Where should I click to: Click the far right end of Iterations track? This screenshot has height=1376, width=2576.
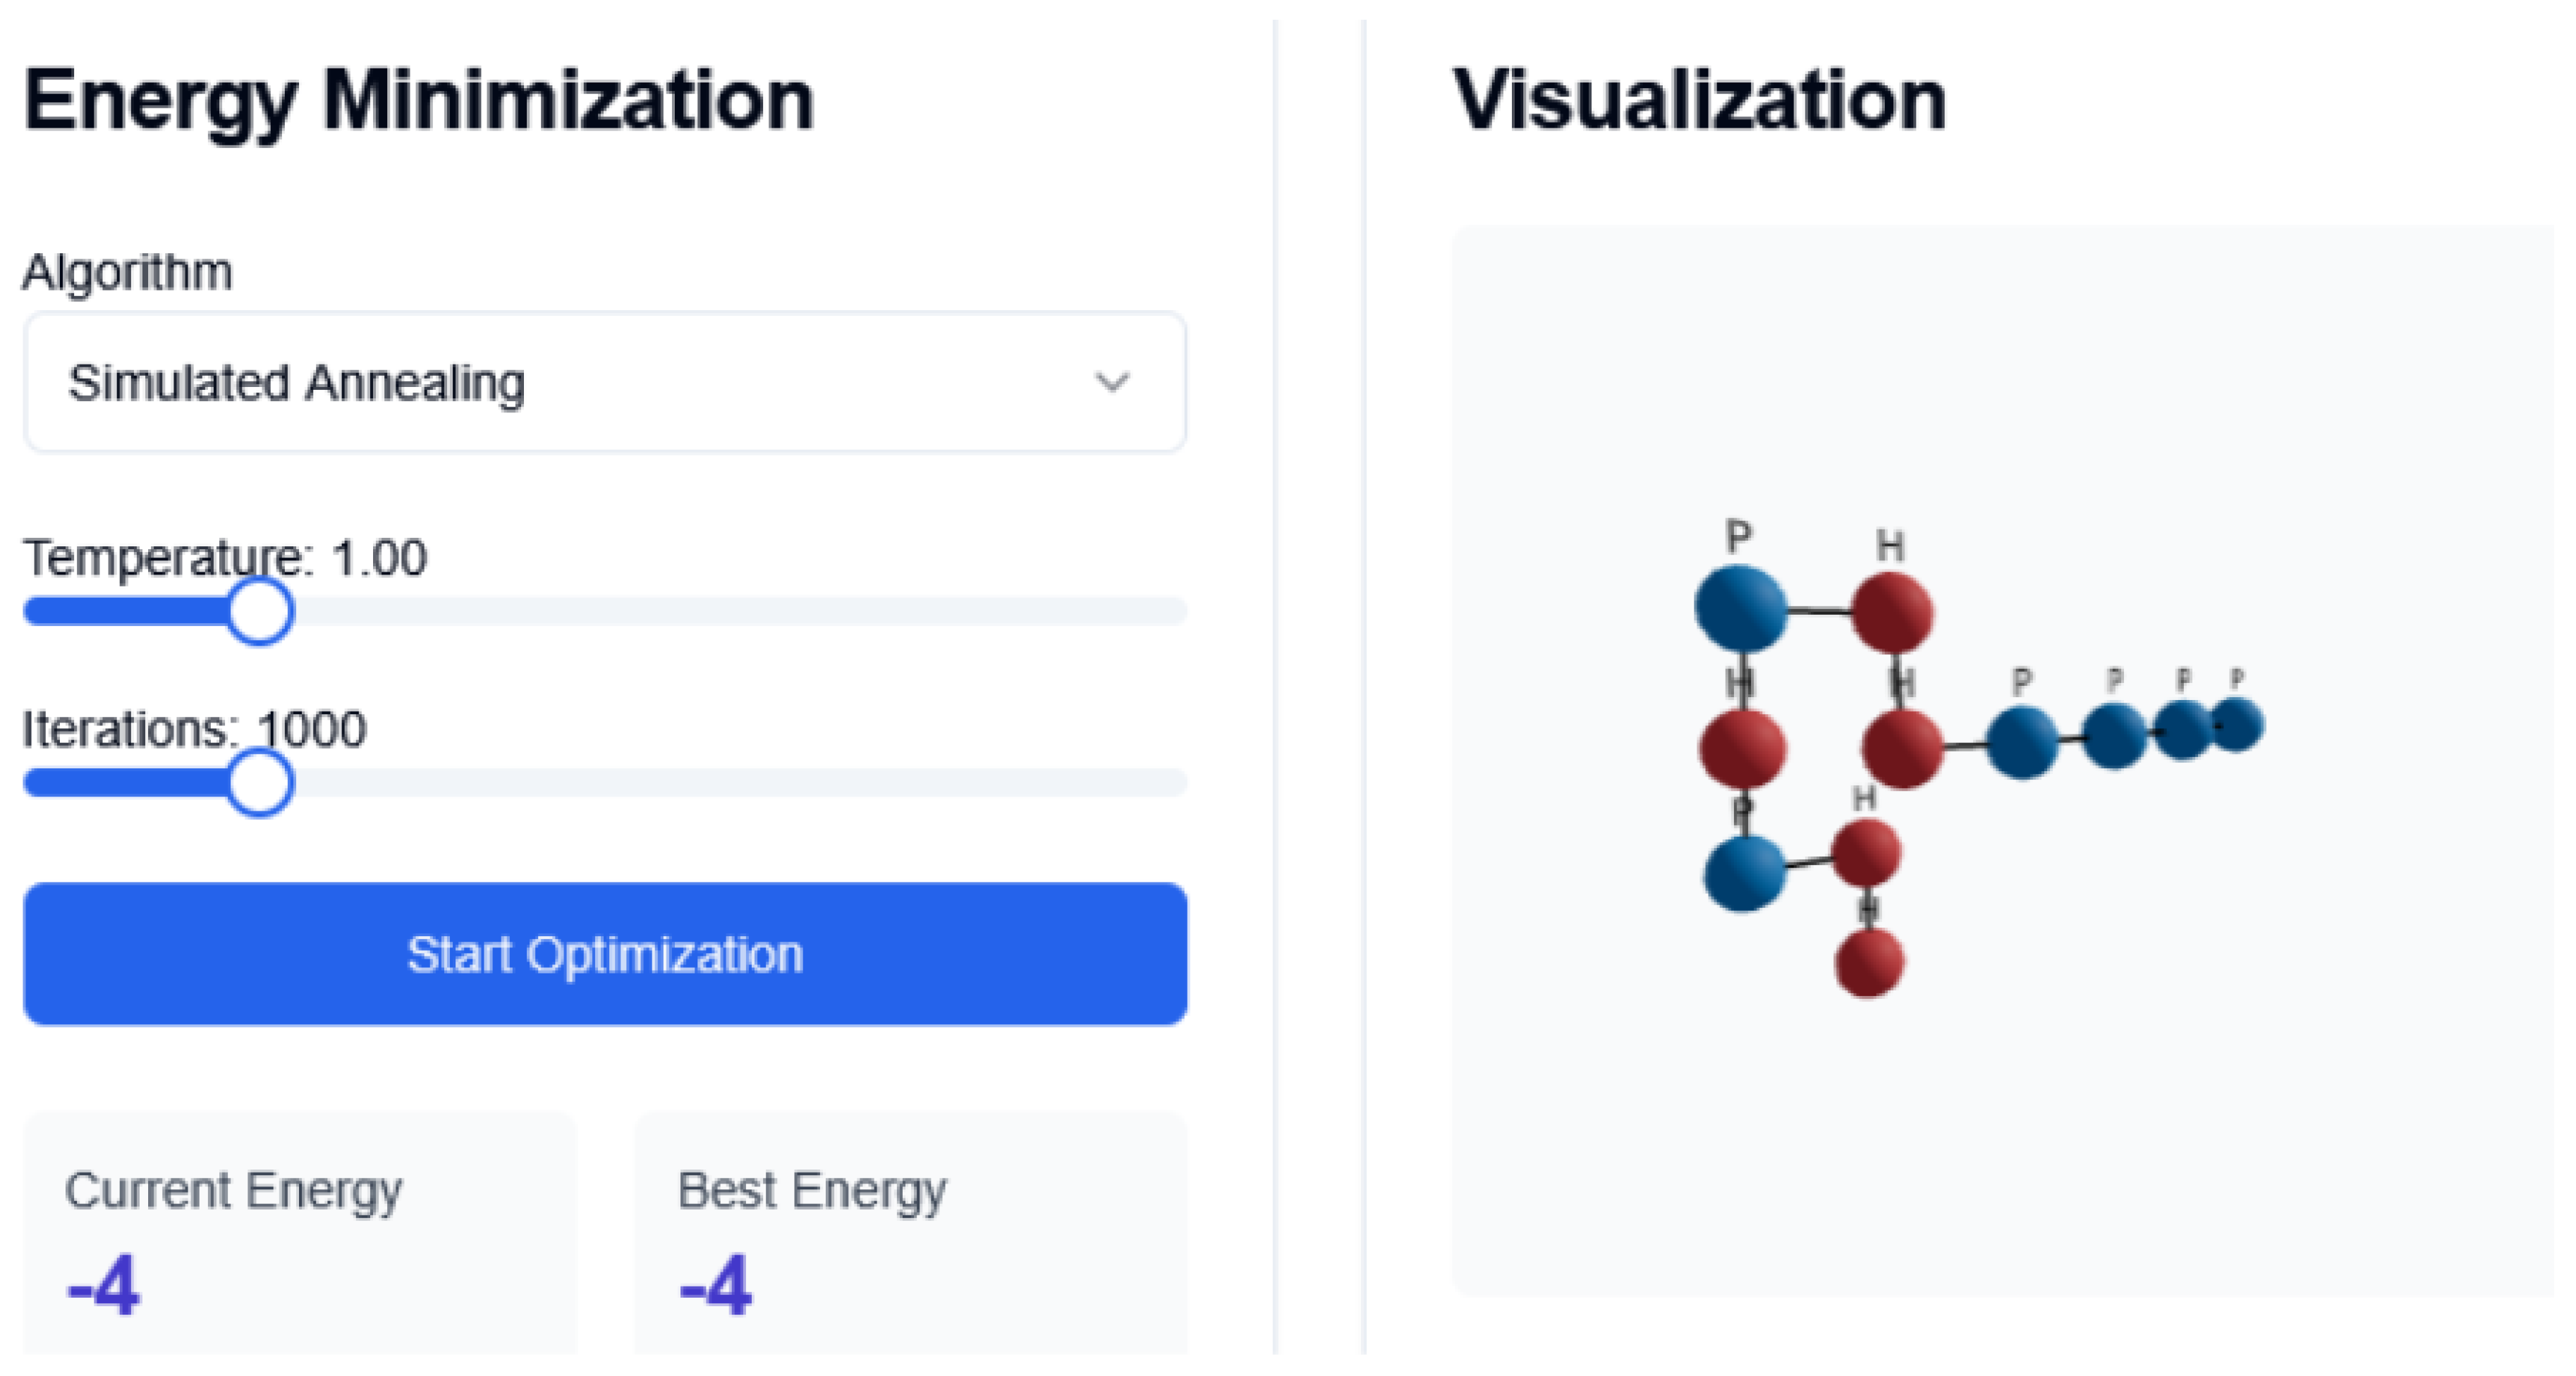(x=1178, y=783)
